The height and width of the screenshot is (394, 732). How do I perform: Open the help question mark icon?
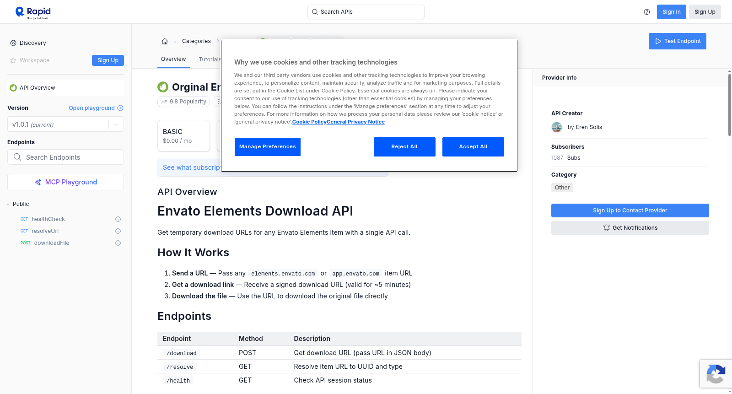647,12
